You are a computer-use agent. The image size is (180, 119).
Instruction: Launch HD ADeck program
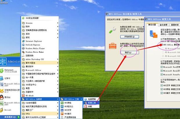point(40,96)
